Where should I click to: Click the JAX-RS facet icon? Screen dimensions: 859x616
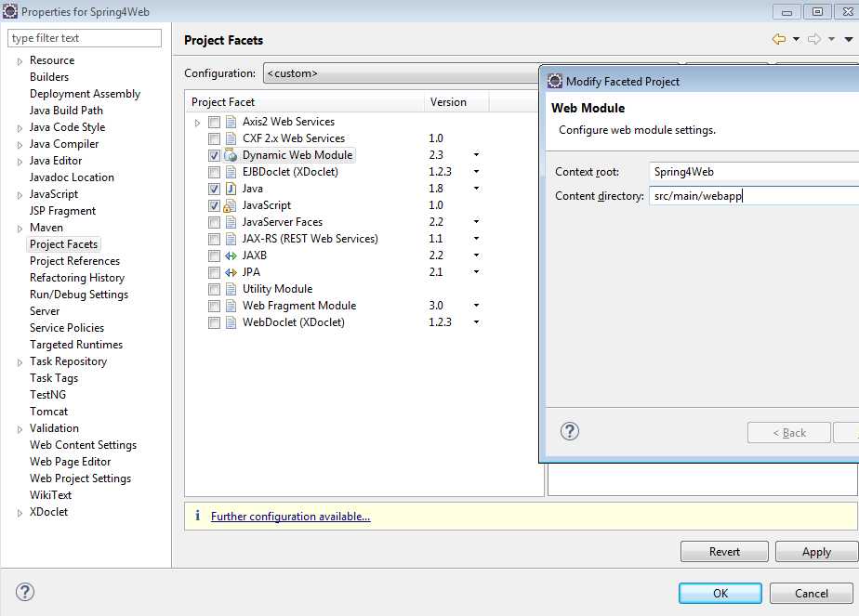point(231,239)
